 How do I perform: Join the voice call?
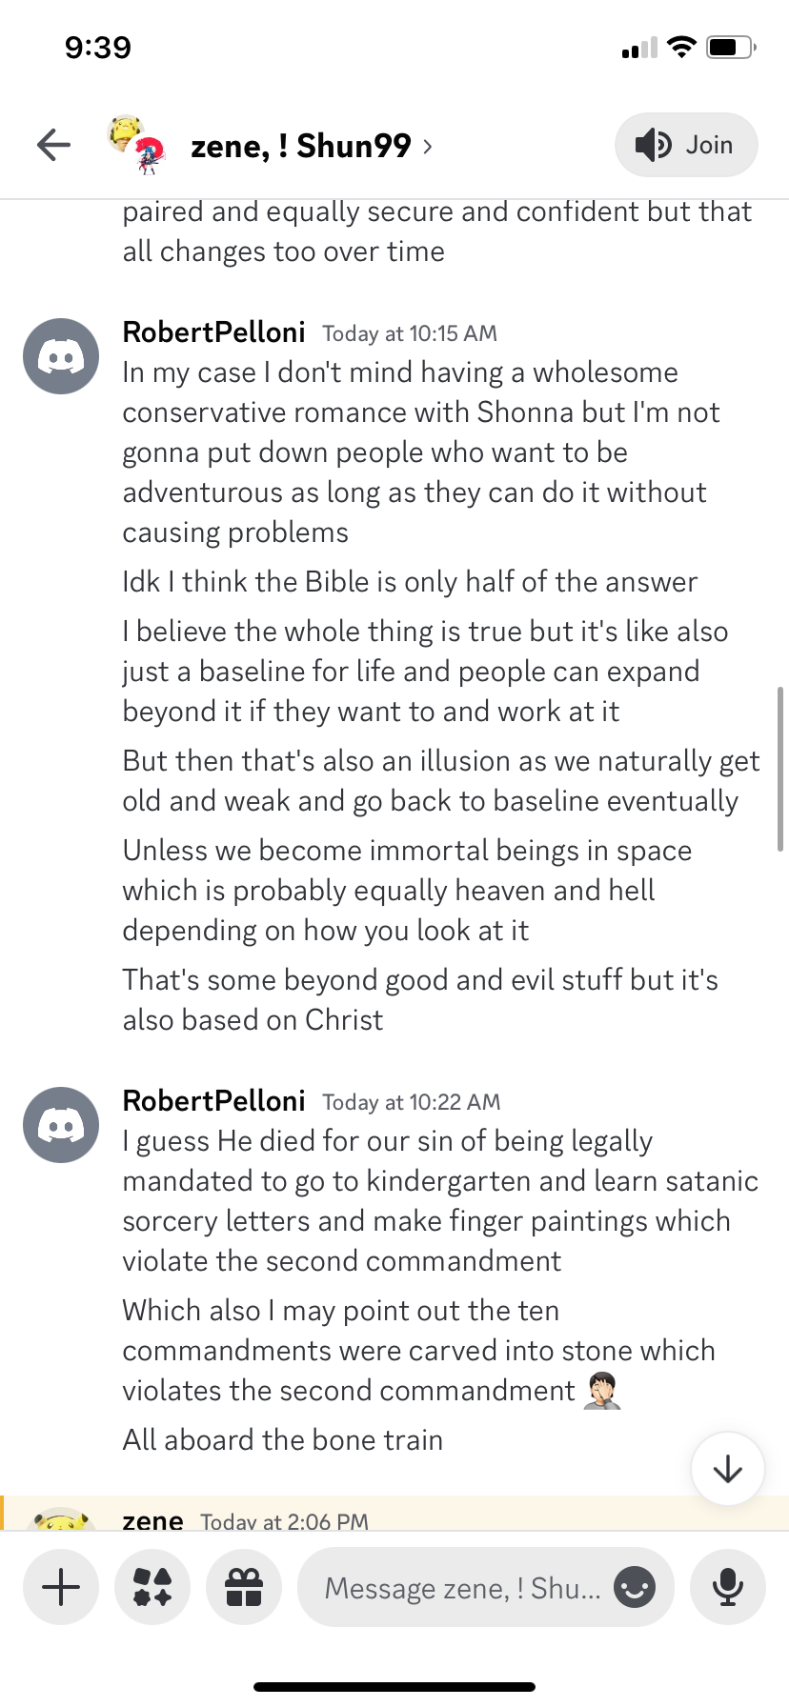click(686, 145)
